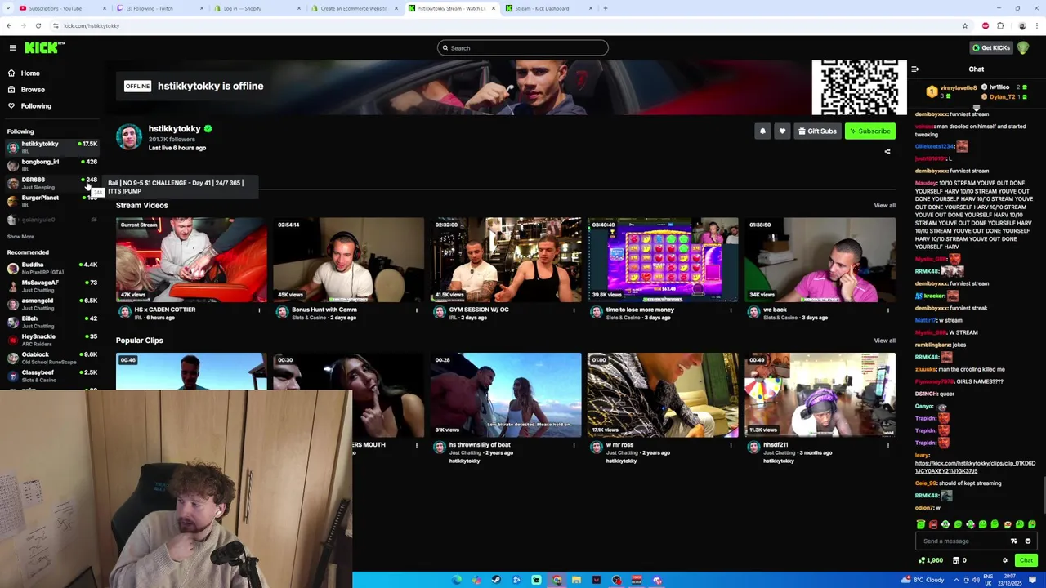Open options menu for w mr ross clip
The height and width of the screenshot is (588, 1046).
(x=731, y=445)
